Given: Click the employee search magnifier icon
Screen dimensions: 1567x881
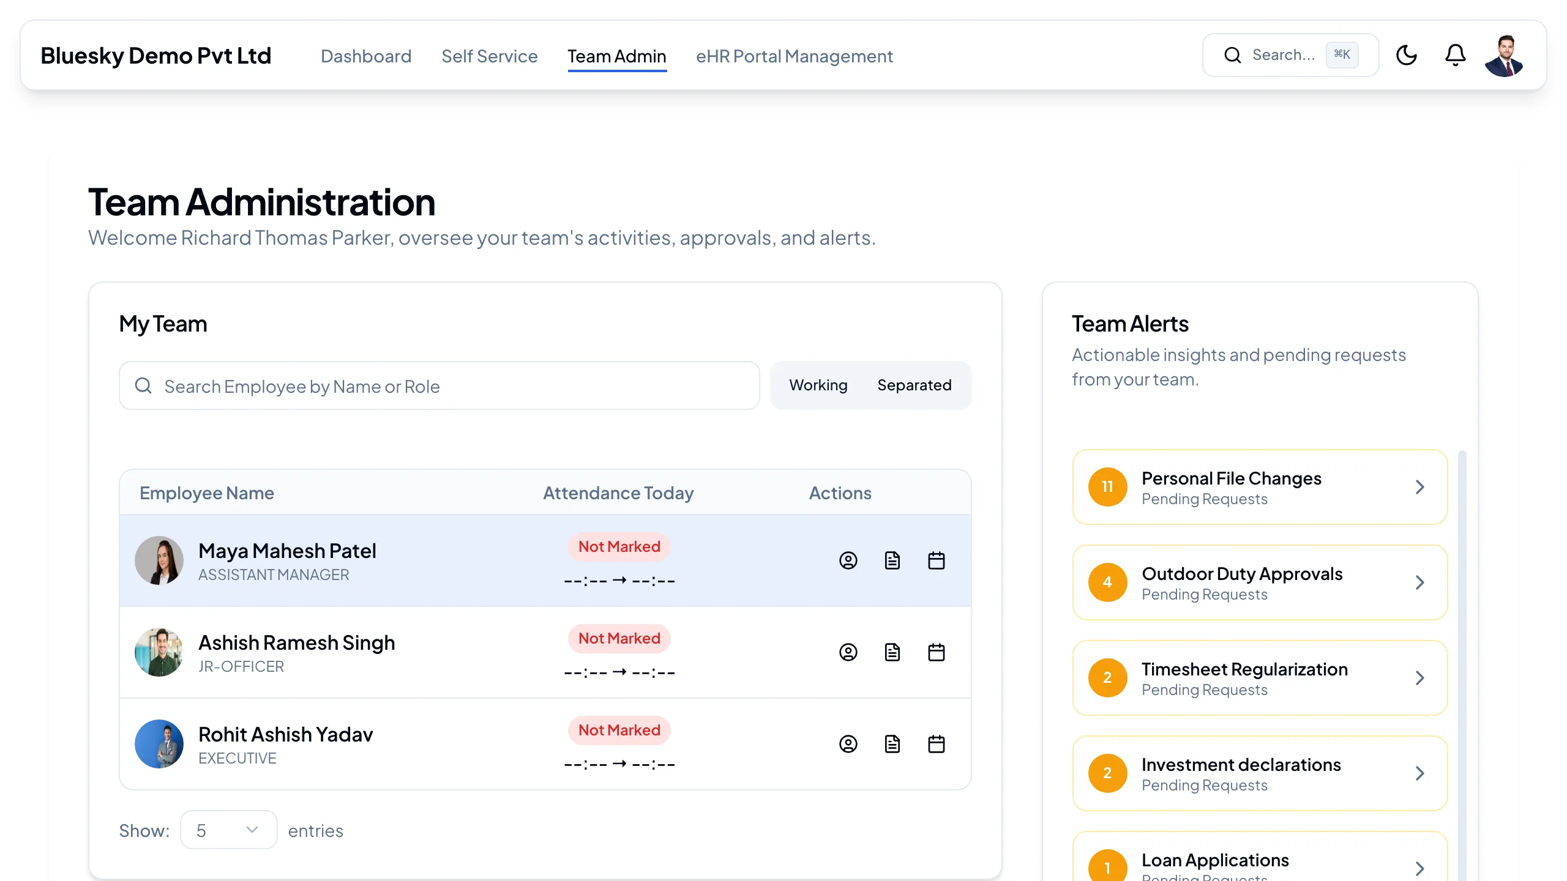Looking at the screenshot, I should point(143,385).
